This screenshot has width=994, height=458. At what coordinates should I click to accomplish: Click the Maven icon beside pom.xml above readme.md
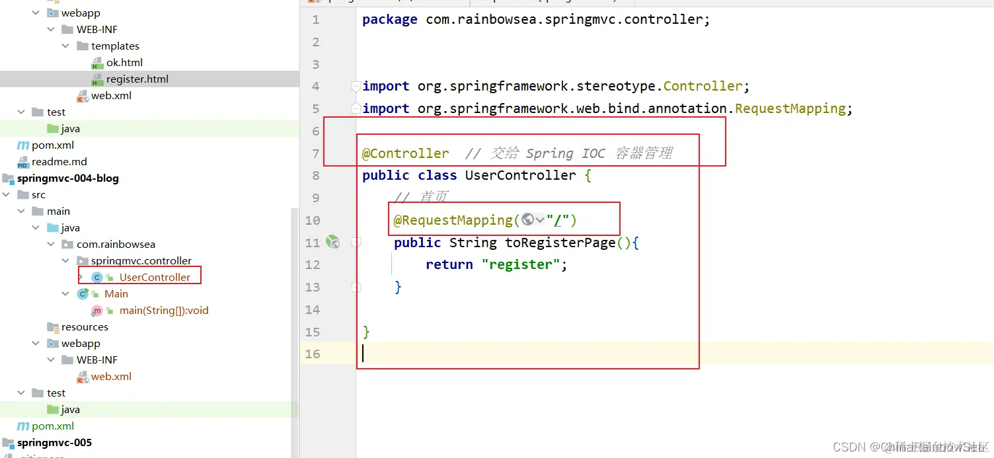(23, 145)
